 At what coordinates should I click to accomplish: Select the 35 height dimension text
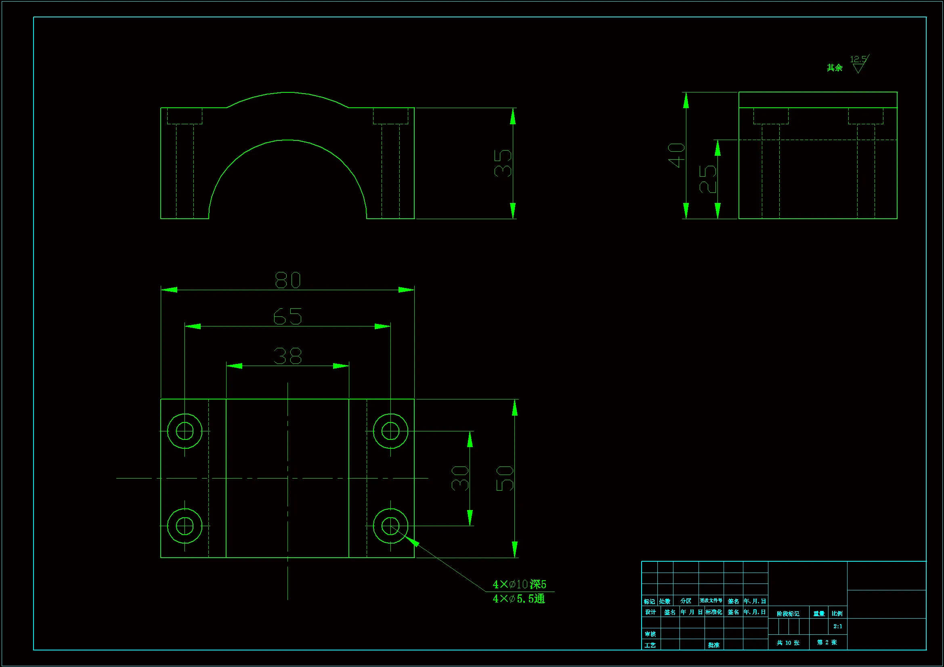(503, 163)
